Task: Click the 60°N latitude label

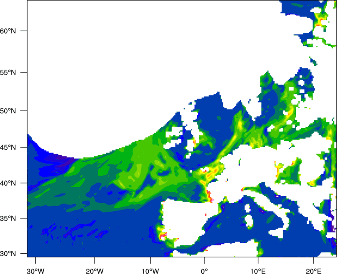Action: point(8,31)
